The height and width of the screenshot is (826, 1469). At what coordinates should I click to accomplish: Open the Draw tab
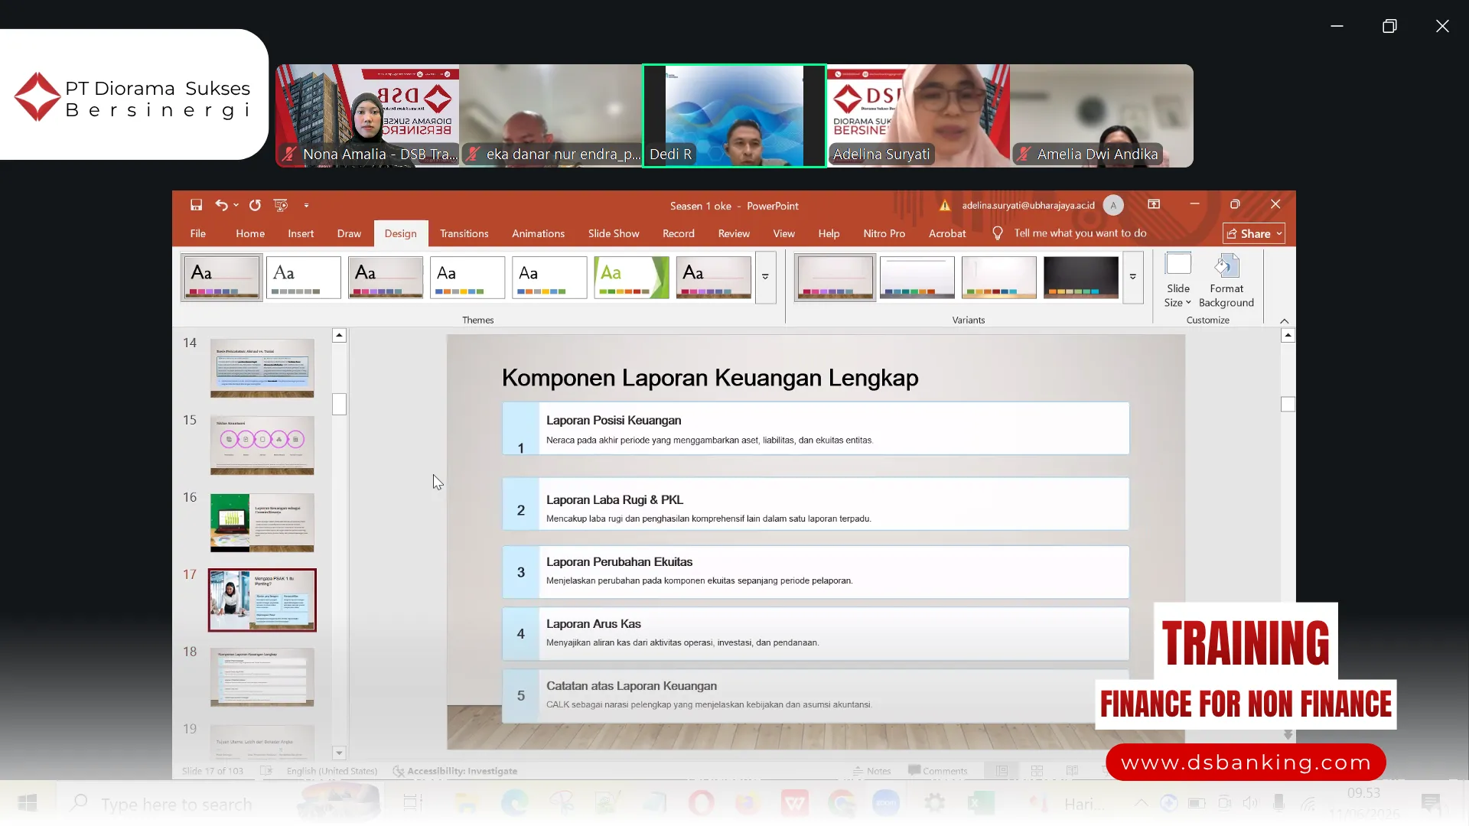click(x=349, y=233)
